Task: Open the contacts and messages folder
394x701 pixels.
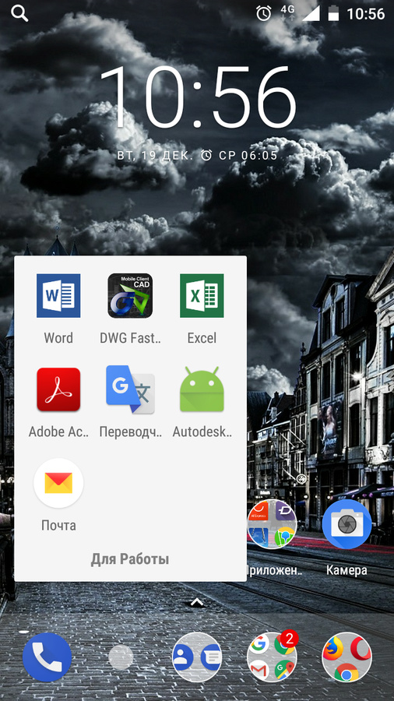Action: (197, 657)
